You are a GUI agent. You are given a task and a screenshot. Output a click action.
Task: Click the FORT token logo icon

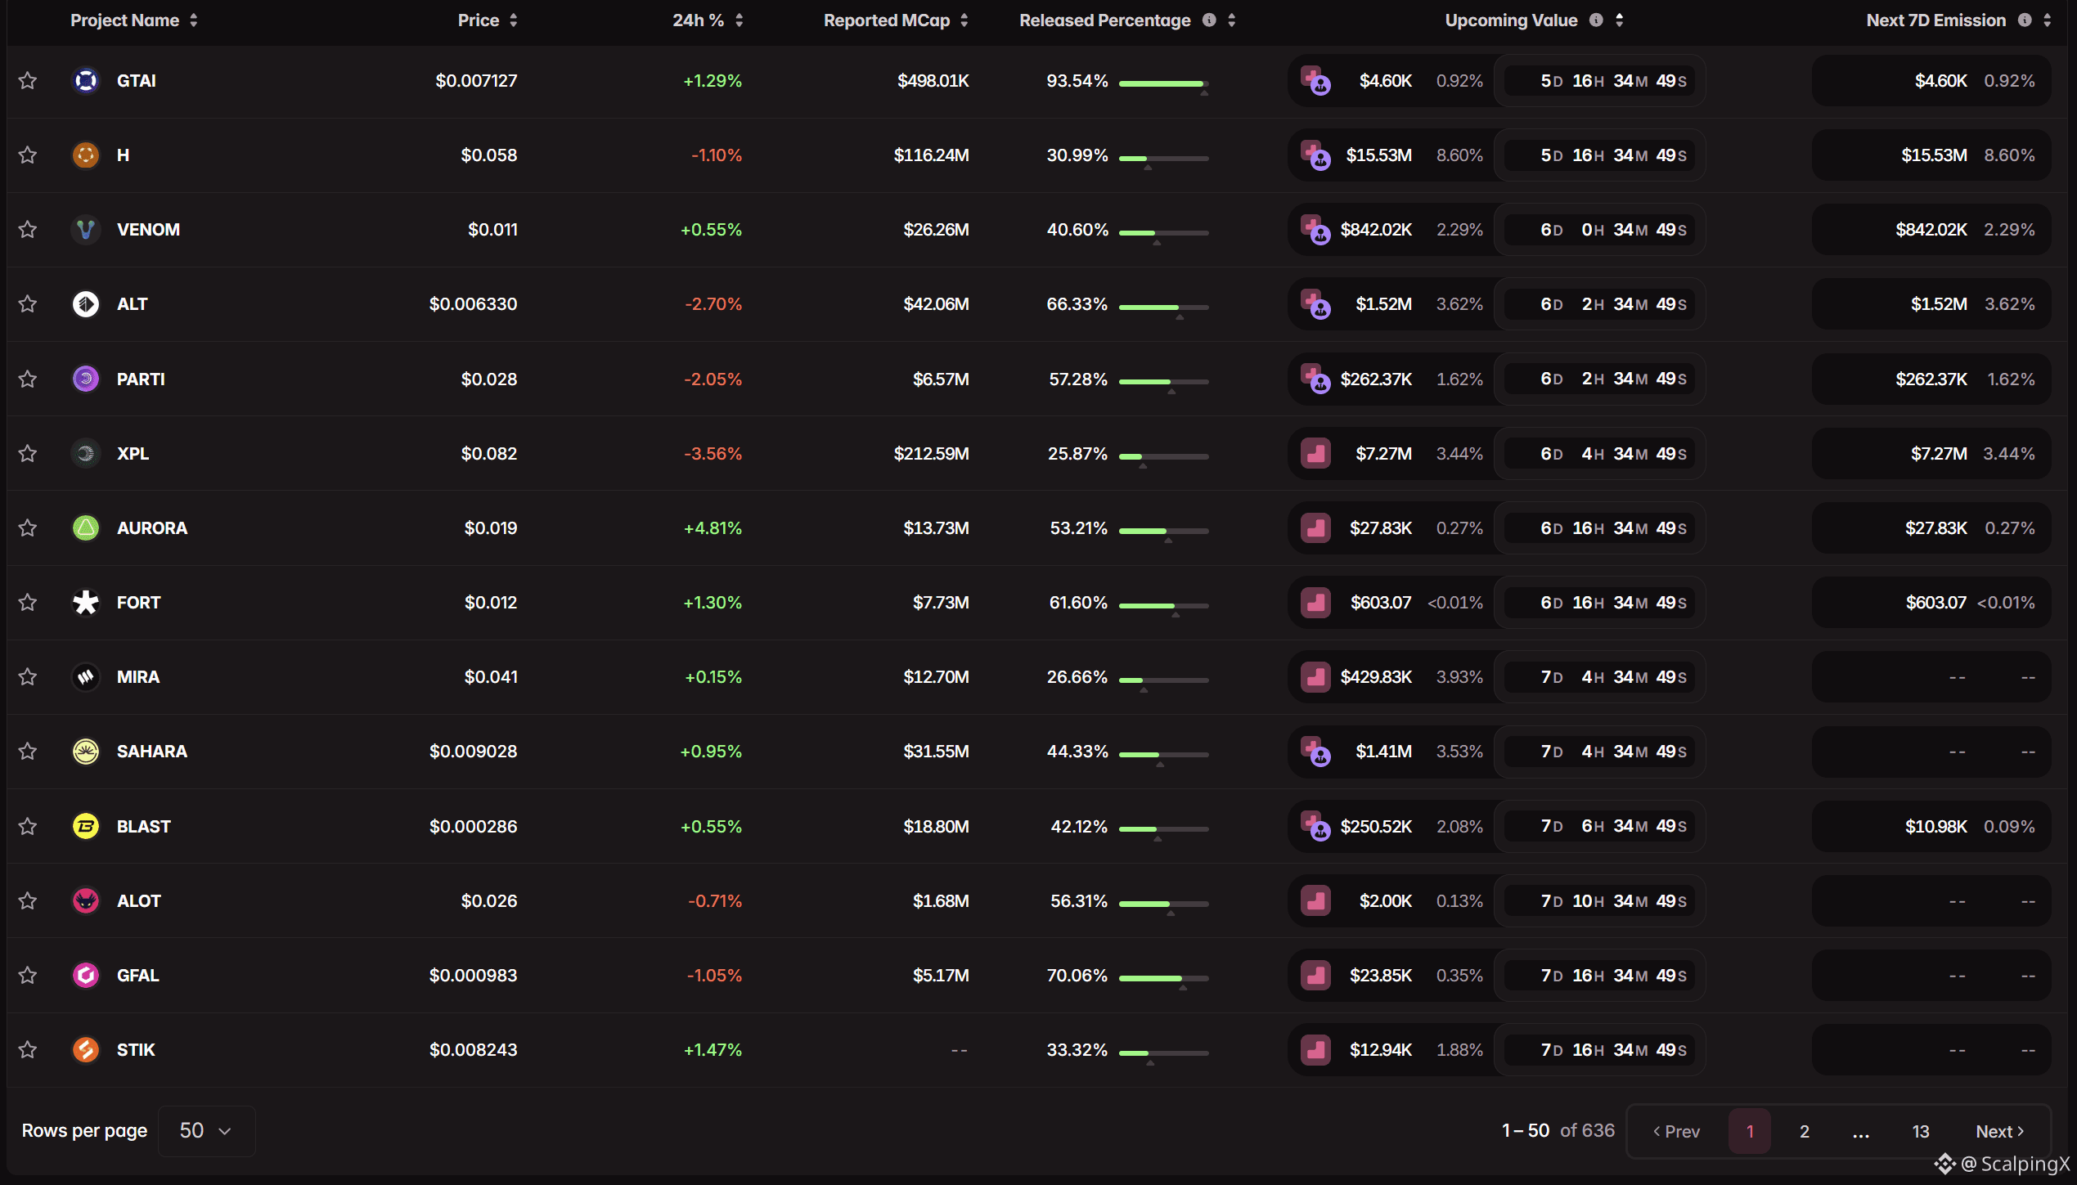[x=86, y=602]
